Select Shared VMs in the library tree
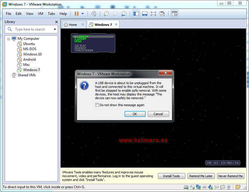 coord(27,75)
